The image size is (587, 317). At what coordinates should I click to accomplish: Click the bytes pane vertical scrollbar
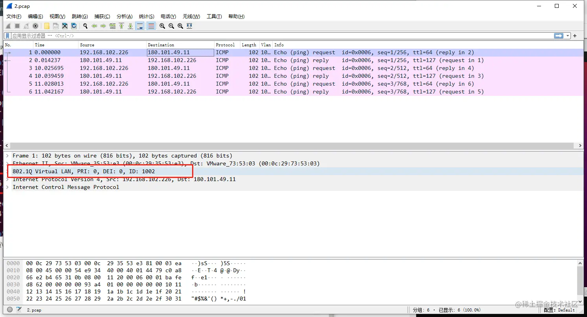tap(580, 281)
